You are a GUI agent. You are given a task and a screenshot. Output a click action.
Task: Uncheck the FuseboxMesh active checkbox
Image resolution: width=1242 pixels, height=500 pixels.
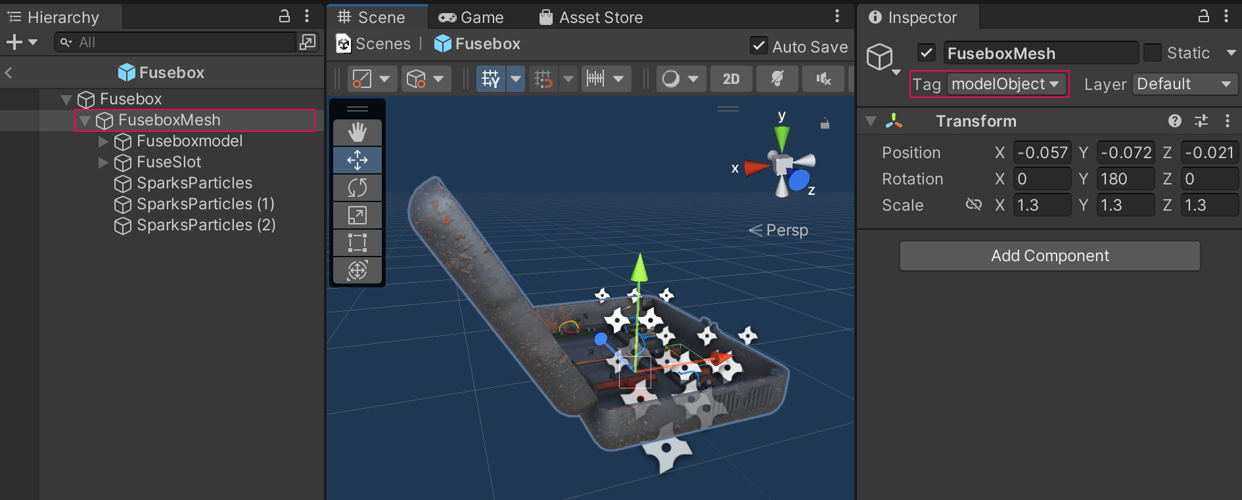[x=927, y=52]
